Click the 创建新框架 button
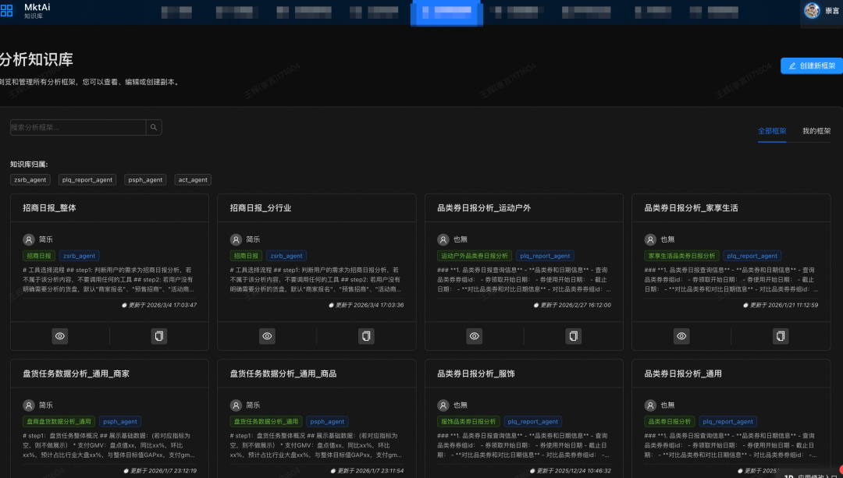The height and width of the screenshot is (478, 843). [x=812, y=66]
